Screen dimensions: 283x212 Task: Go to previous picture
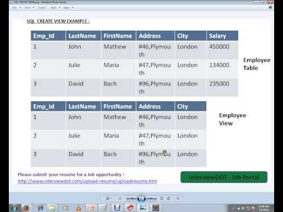(131, 198)
